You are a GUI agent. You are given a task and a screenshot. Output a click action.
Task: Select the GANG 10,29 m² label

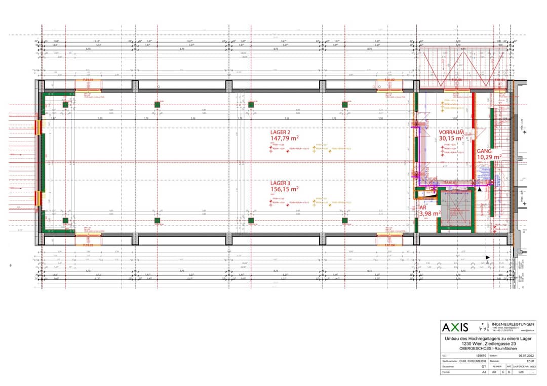coord(489,154)
